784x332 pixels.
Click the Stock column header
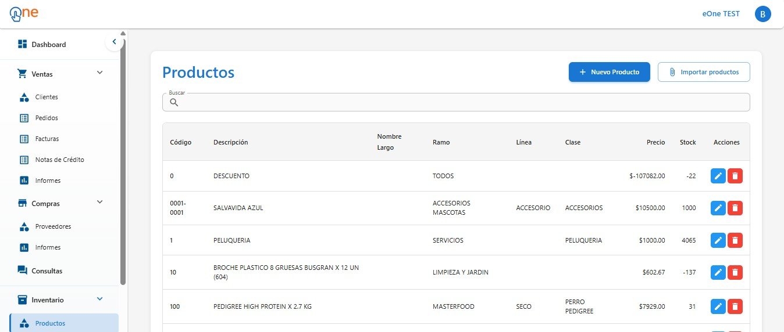pyautogui.click(x=687, y=142)
